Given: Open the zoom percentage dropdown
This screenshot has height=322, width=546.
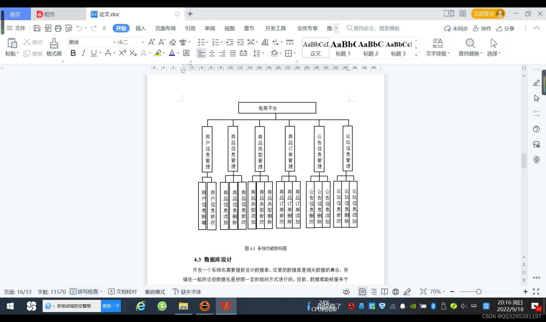Looking at the screenshot, I should (x=437, y=292).
